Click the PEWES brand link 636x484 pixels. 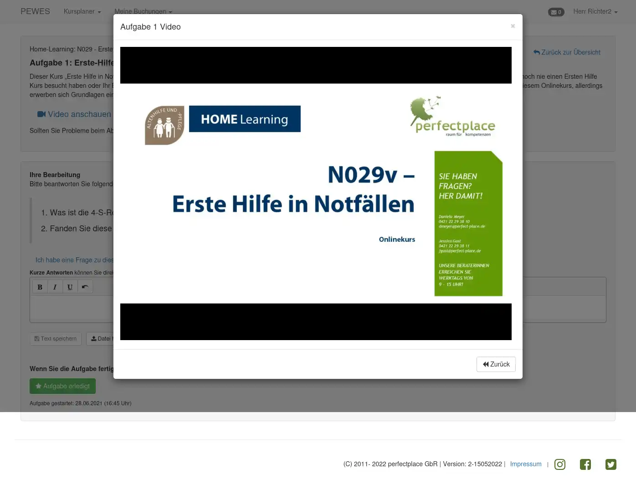[x=35, y=11]
